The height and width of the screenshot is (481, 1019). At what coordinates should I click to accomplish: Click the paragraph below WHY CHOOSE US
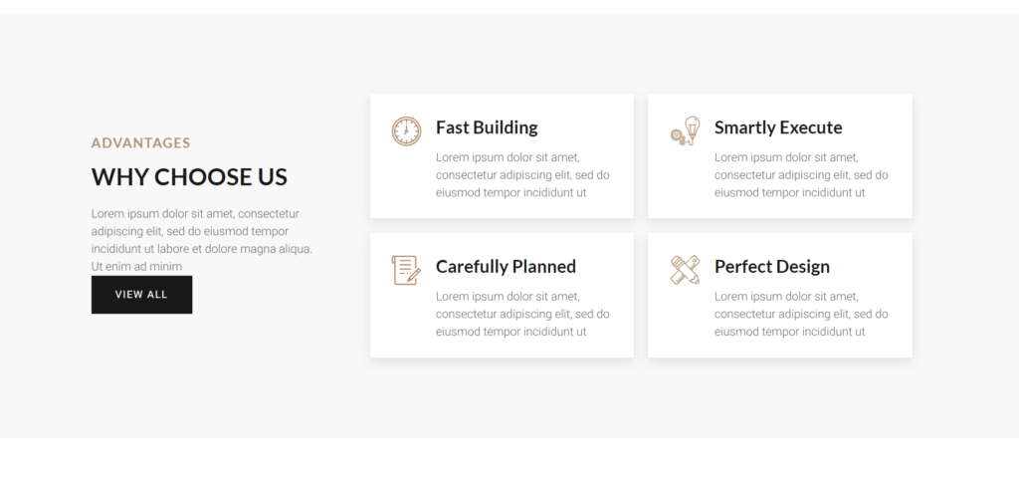pos(201,239)
